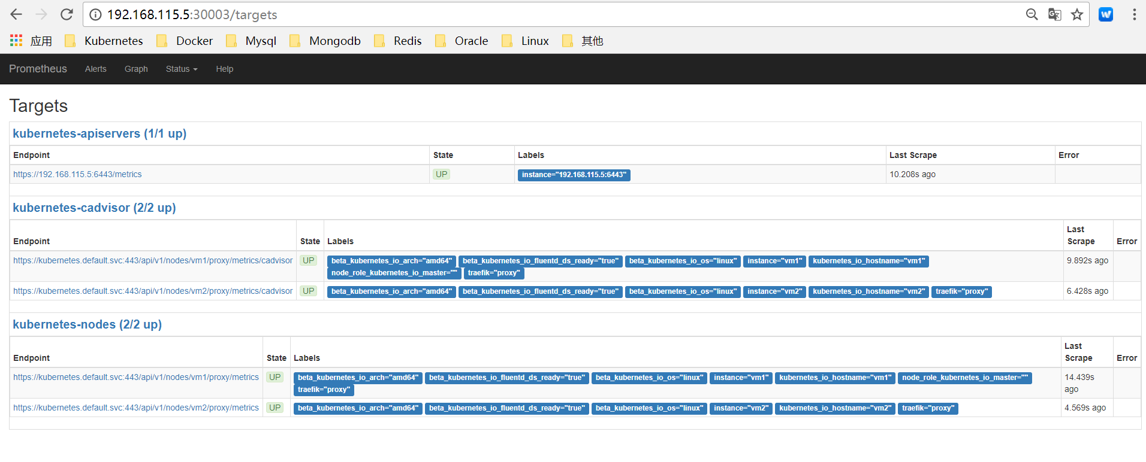Viewport: 1146px width, 462px height.
Task: Click the Endpoint column header of nodes table
Action: 31,358
